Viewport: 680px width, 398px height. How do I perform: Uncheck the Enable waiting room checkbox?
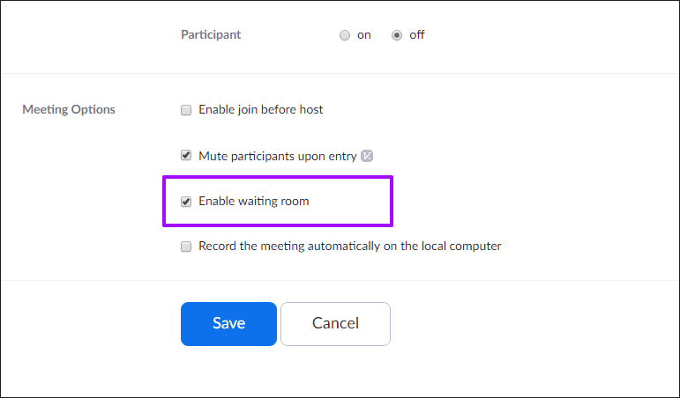click(186, 202)
